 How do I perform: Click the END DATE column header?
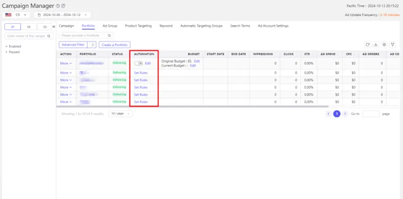pyautogui.click(x=238, y=54)
